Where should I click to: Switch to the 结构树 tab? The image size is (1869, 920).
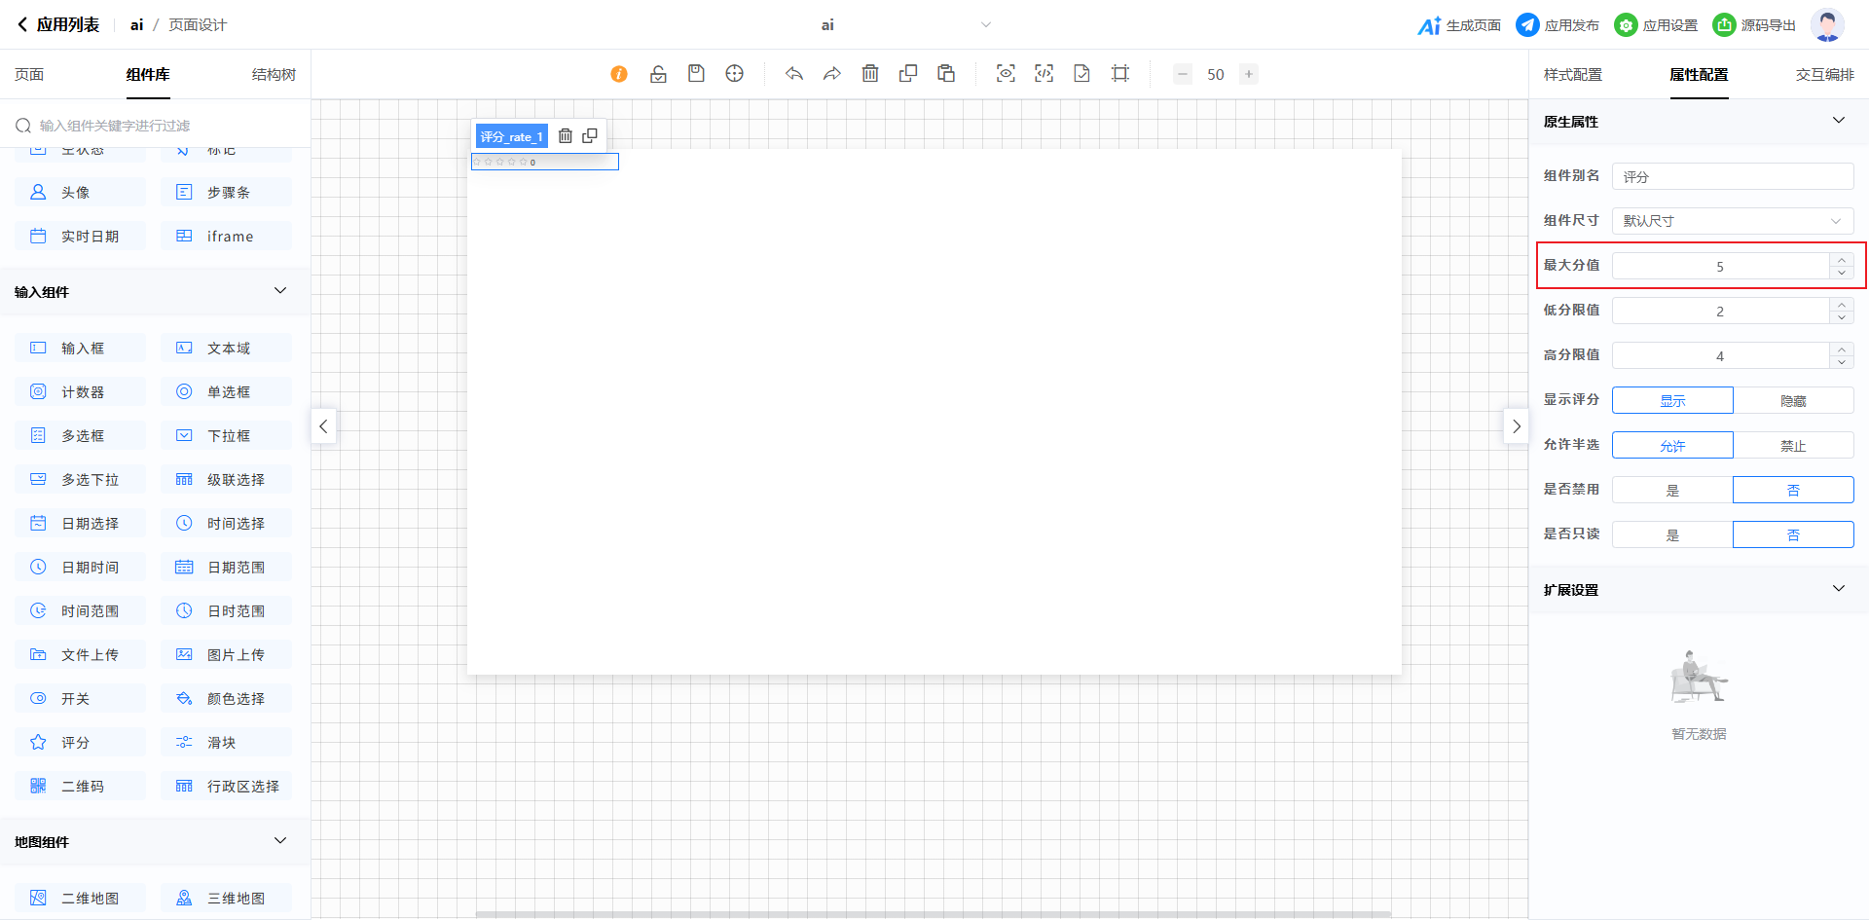[x=274, y=75]
